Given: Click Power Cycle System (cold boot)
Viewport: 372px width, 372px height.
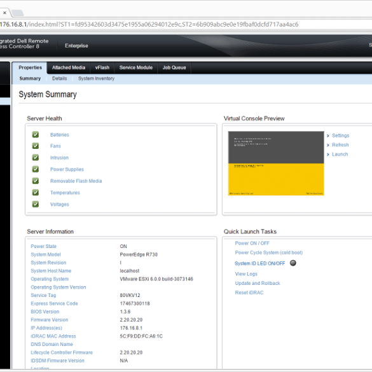Looking at the screenshot, I should tap(269, 252).
